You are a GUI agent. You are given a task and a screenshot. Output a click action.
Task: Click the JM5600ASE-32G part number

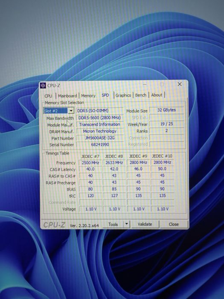(99, 138)
